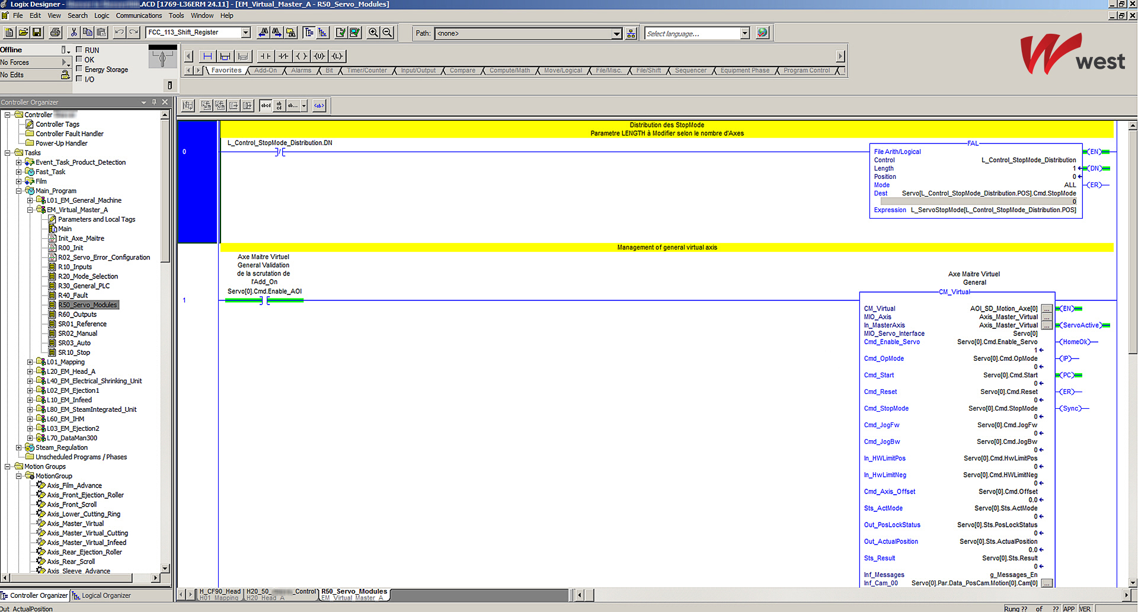Open the Path combo box dropdown
1138x612 pixels.
616,33
